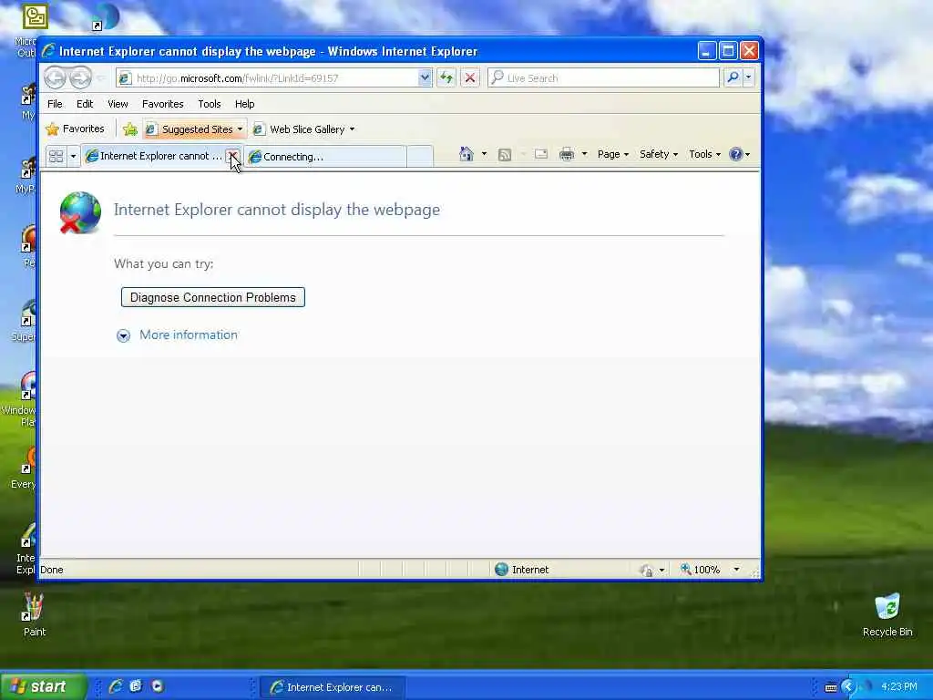The height and width of the screenshot is (700, 933).
Task: Click the Help question mark icon
Action: point(736,154)
